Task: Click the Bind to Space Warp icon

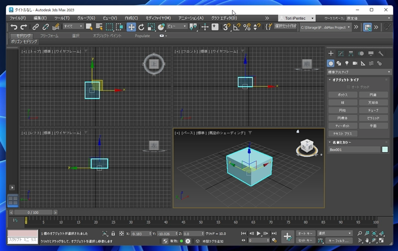Action: click(56, 27)
